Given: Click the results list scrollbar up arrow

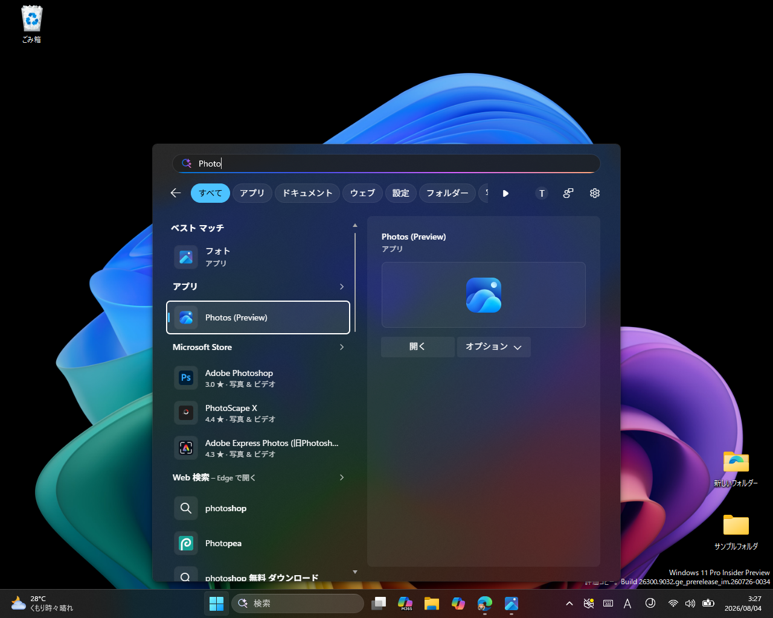Looking at the screenshot, I should click(x=355, y=225).
